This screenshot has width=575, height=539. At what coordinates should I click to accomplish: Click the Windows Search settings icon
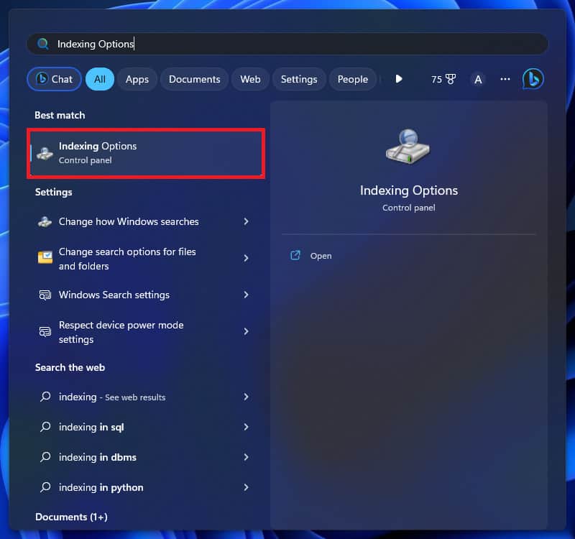45,295
